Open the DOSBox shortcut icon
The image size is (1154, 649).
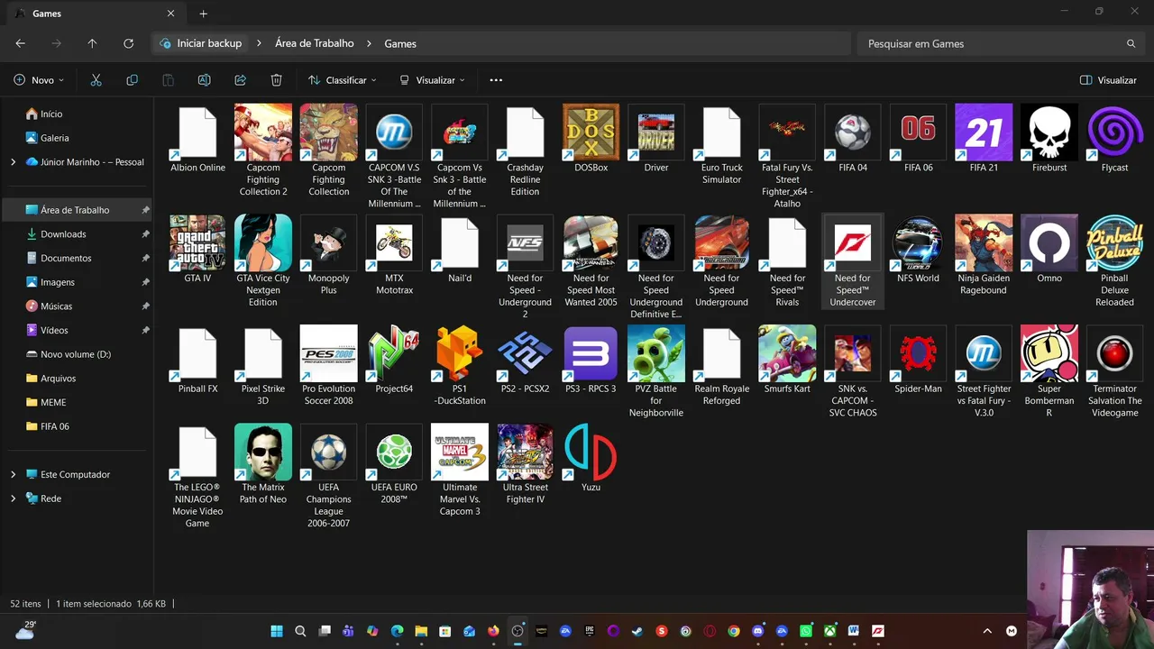point(591,133)
